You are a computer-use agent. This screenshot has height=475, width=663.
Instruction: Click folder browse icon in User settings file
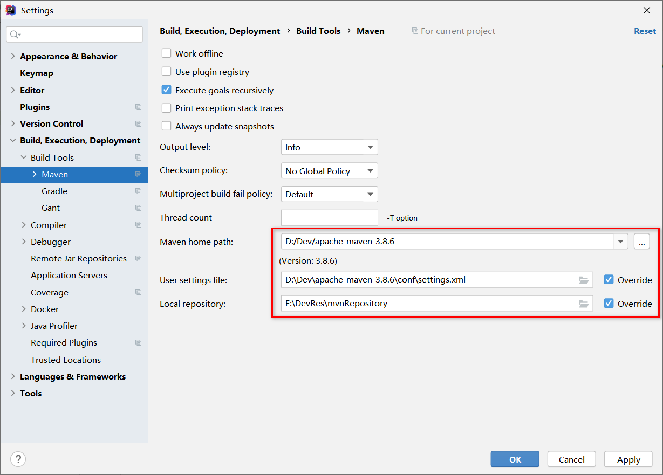pos(583,280)
